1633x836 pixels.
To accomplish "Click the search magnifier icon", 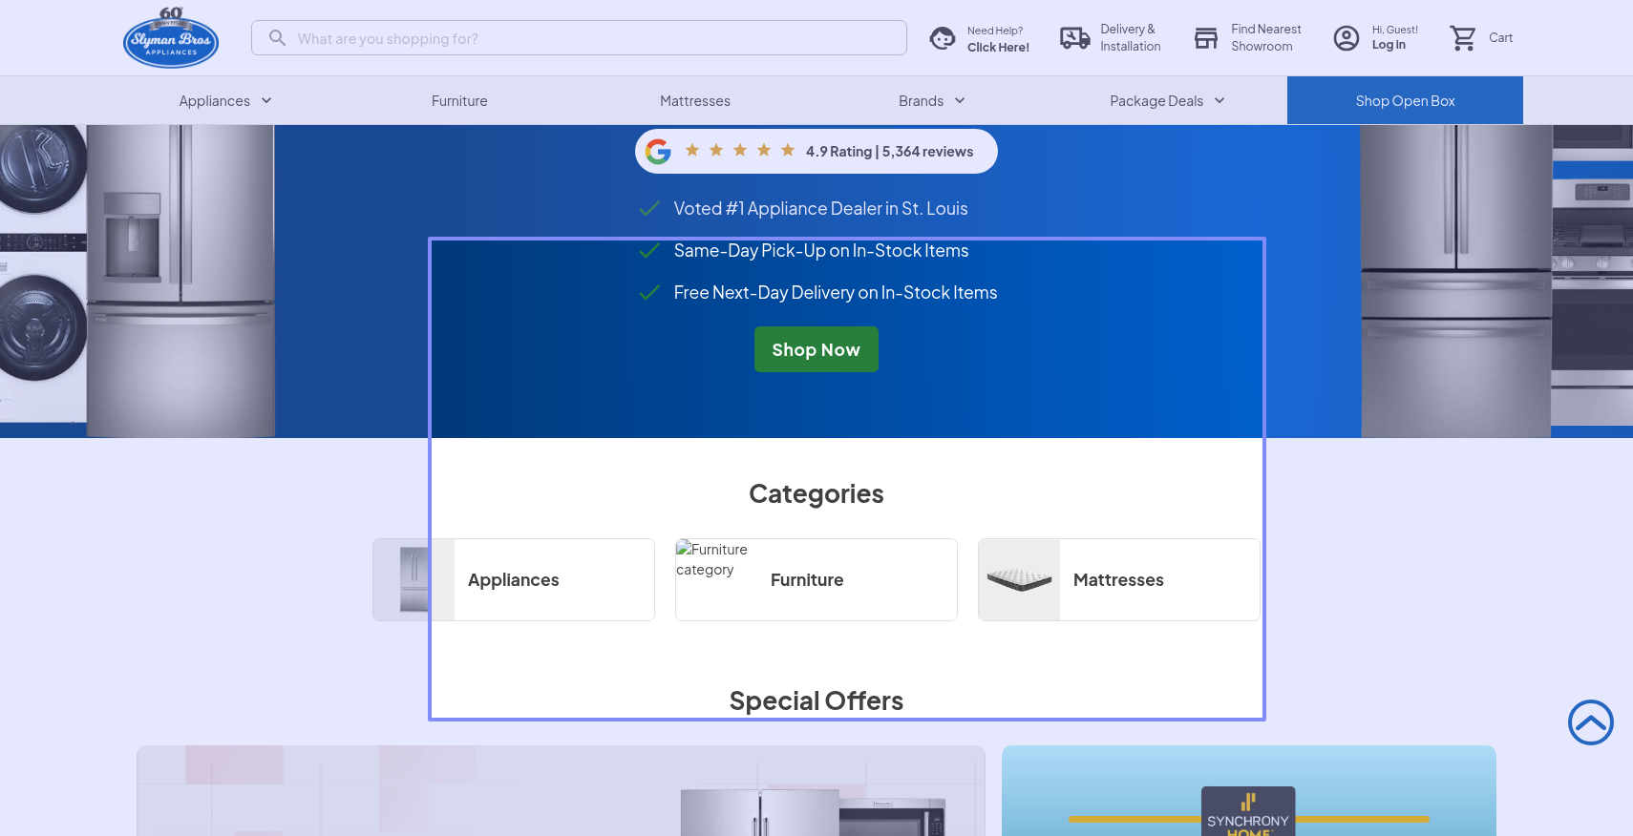I will (x=277, y=38).
